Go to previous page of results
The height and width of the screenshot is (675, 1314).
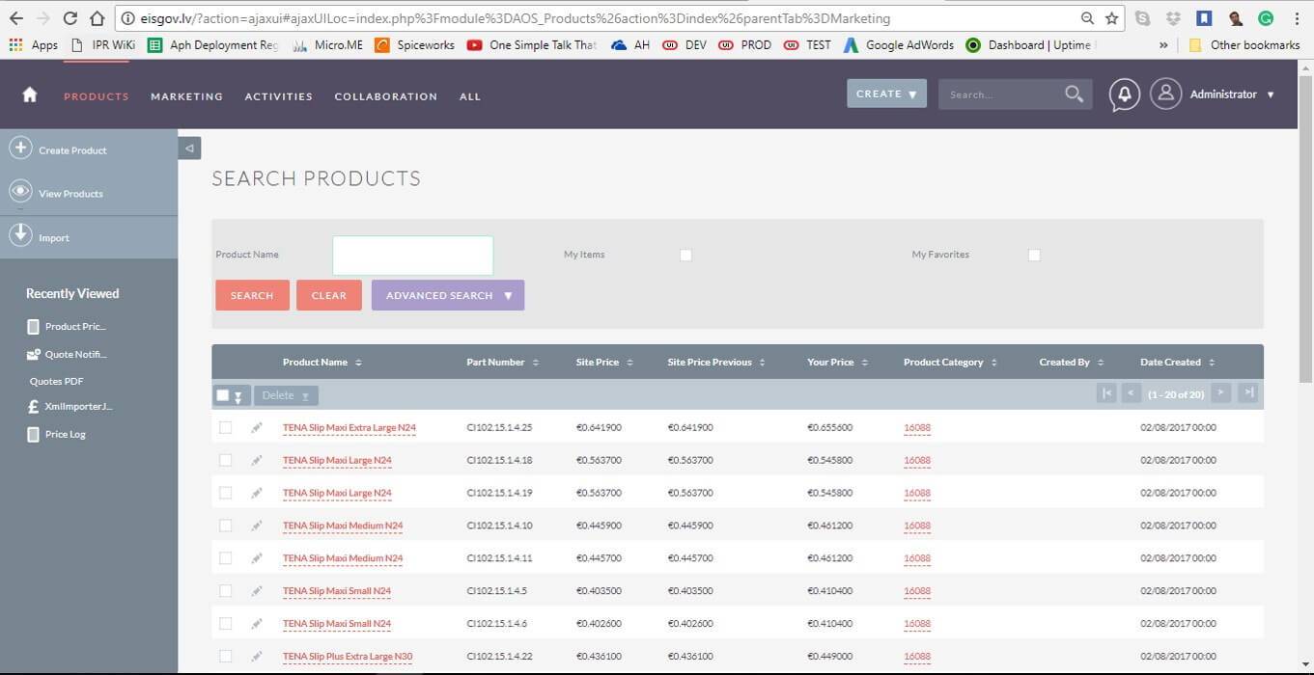click(x=1131, y=393)
